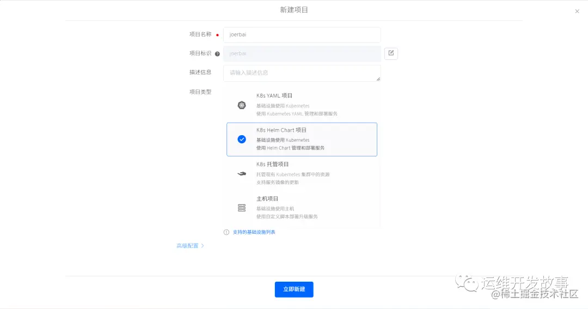Click the Kubernetes icon of K8s YAML 项目
588x309 pixels.
tap(242, 105)
